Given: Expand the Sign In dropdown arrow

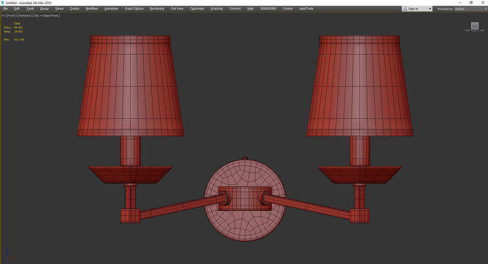Looking at the screenshot, I should [x=431, y=9].
